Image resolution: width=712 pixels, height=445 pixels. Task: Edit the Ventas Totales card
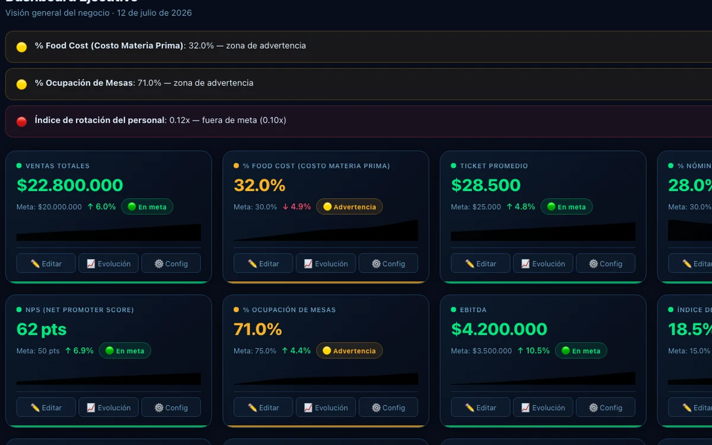[46, 263]
